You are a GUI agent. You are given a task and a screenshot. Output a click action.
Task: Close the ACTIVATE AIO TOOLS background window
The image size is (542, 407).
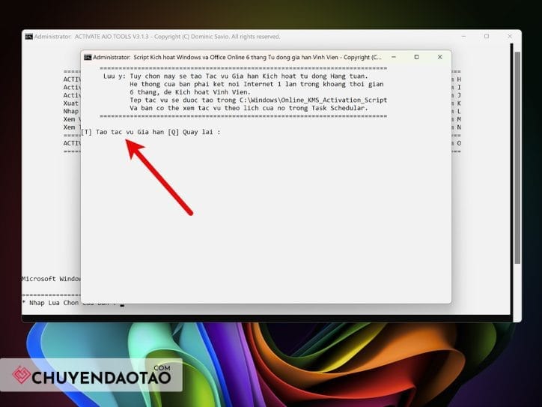(510, 36)
